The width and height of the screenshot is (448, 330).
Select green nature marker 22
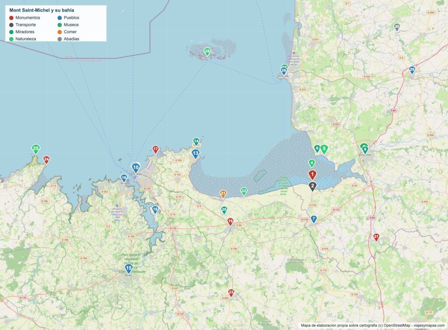pyautogui.click(x=244, y=191)
